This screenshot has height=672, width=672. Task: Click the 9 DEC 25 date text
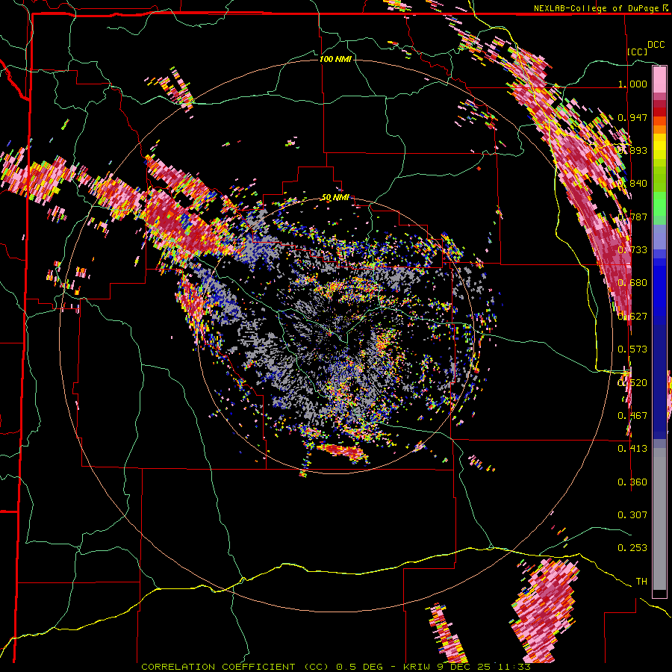tap(465, 667)
